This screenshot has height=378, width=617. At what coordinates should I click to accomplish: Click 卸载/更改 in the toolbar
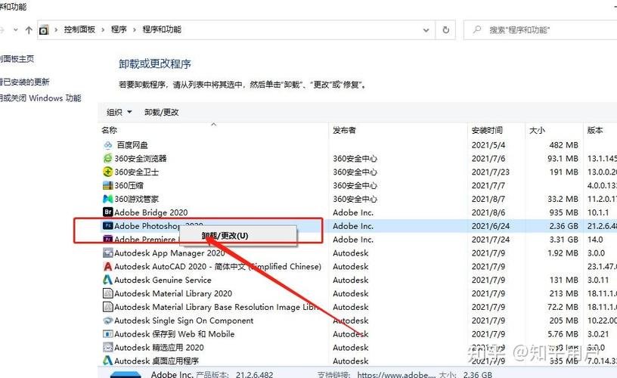161,113
